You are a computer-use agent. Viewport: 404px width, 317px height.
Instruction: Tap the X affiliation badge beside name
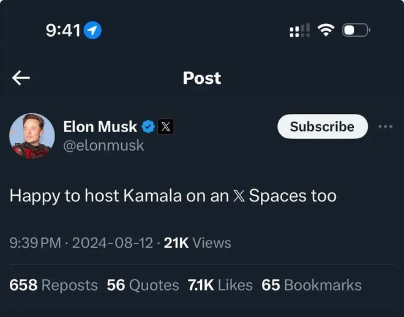click(165, 127)
